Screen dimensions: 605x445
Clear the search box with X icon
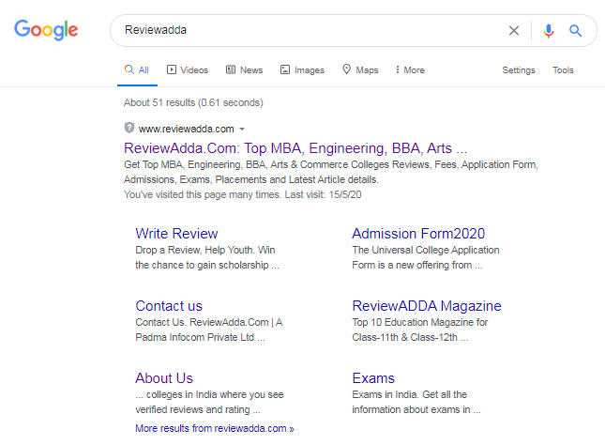(513, 30)
